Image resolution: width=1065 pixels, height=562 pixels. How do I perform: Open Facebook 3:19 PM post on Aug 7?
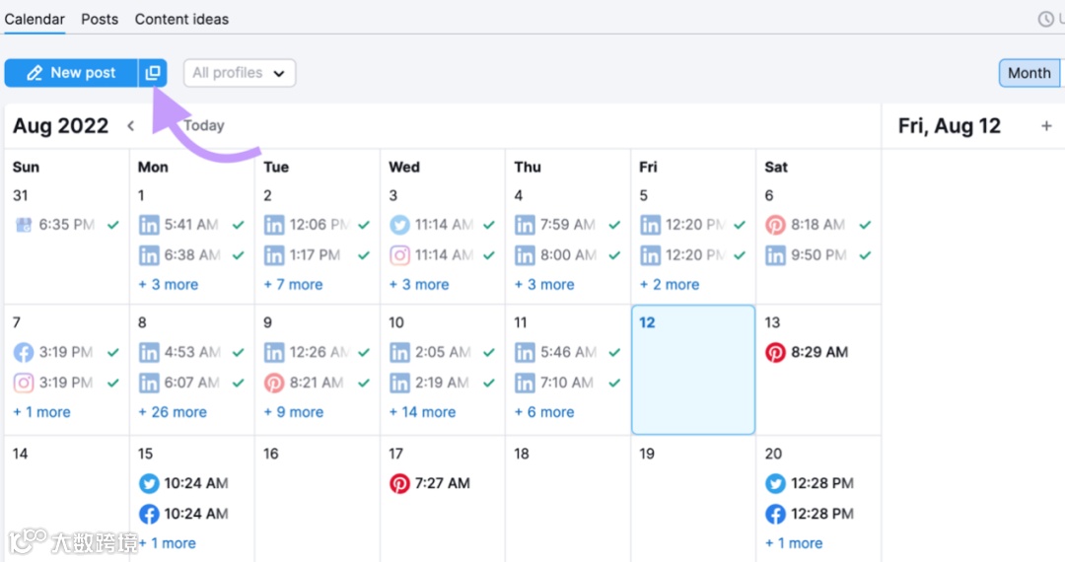pos(67,352)
